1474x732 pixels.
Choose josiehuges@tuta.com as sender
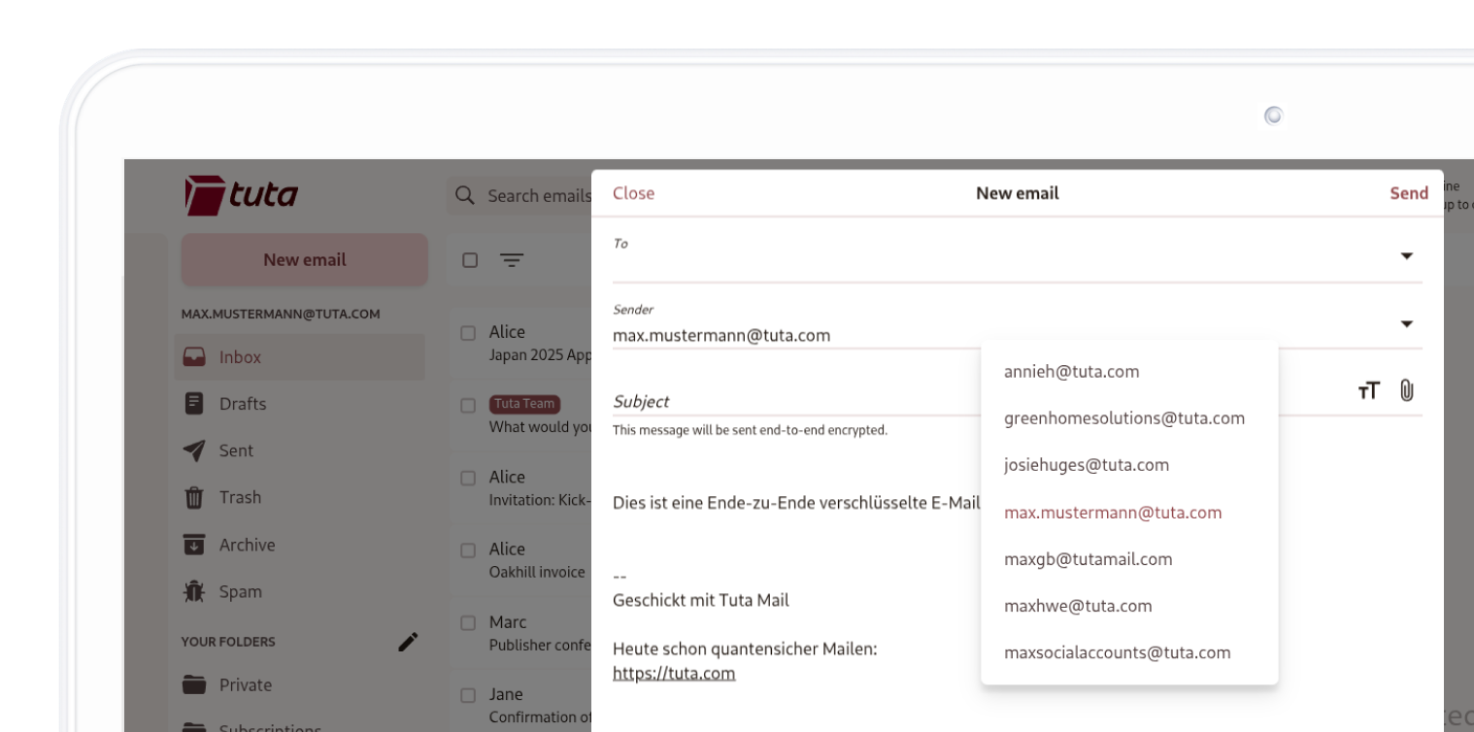(x=1129, y=465)
